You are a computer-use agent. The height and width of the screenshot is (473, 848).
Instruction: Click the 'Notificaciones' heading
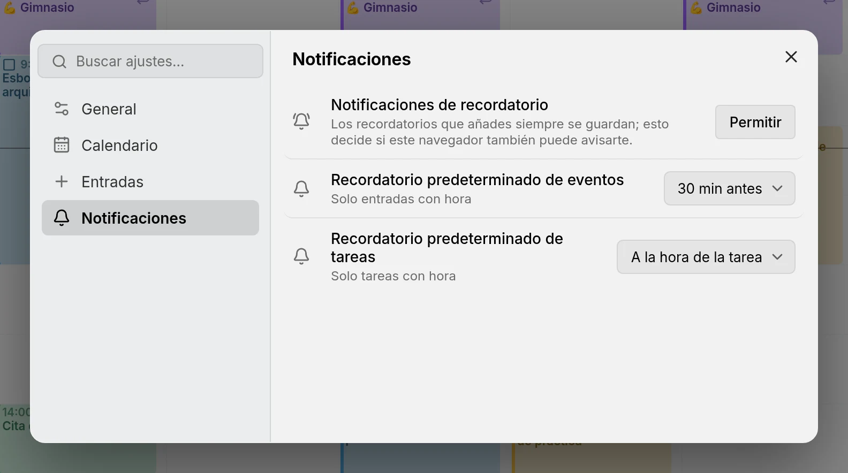[352, 59]
